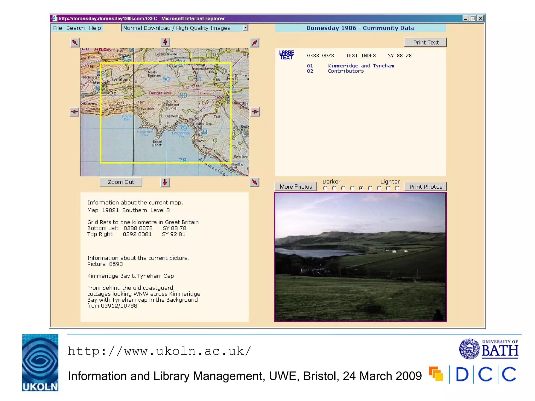Open the Help menu
535x401 pixels.
[x=95, y=28]
